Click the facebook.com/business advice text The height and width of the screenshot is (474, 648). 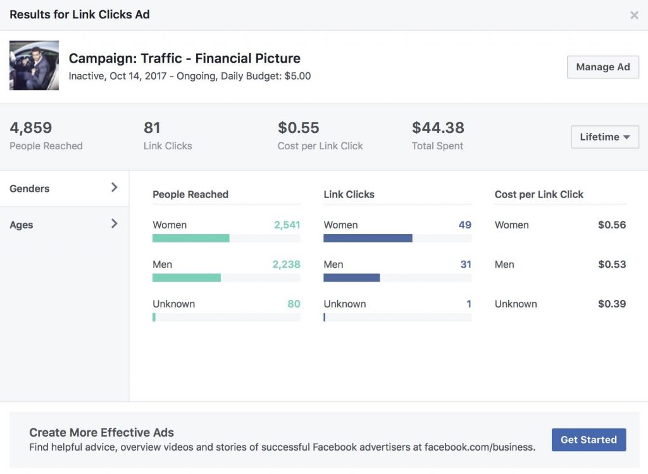click(x=282, y=447)
